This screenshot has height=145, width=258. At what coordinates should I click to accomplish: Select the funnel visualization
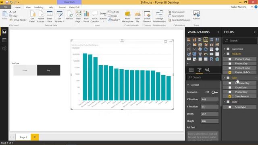(x=200, y=54)
